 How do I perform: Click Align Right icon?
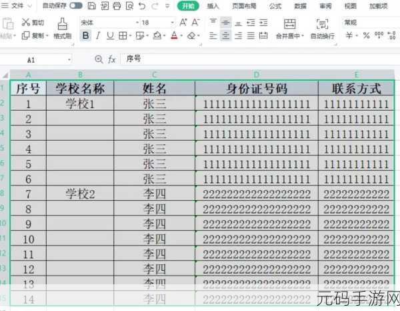238,35
